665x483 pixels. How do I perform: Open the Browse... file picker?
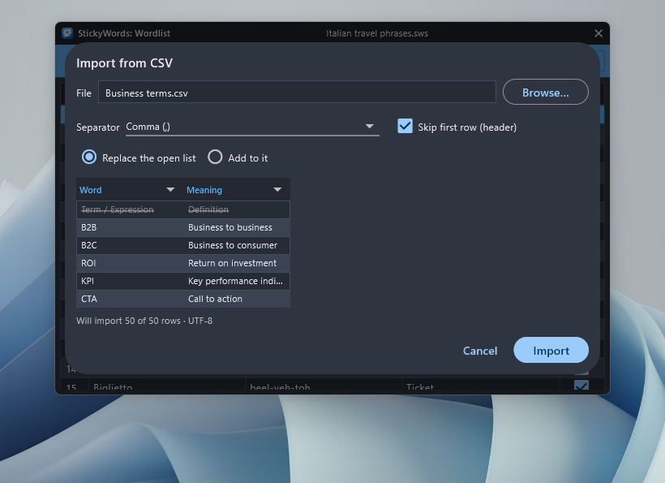pos(546,92)
